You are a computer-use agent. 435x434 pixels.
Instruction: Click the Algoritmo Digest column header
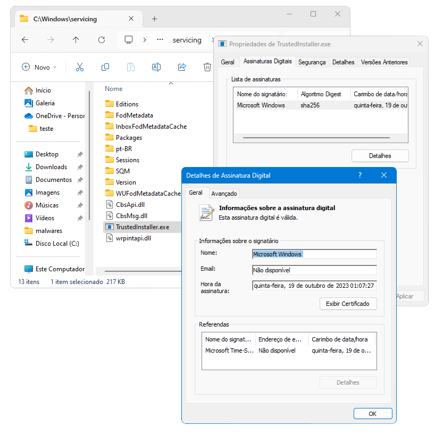click(x=323, y=94)
